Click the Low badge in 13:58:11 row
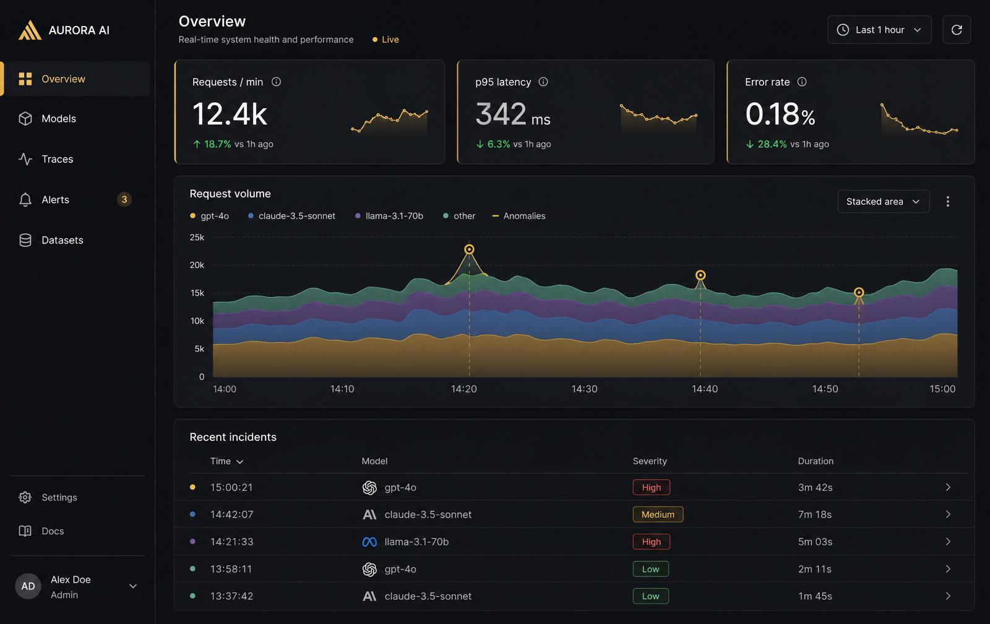Image resolution: width=990 pixels, height=624 pixels. coord(650,569)
